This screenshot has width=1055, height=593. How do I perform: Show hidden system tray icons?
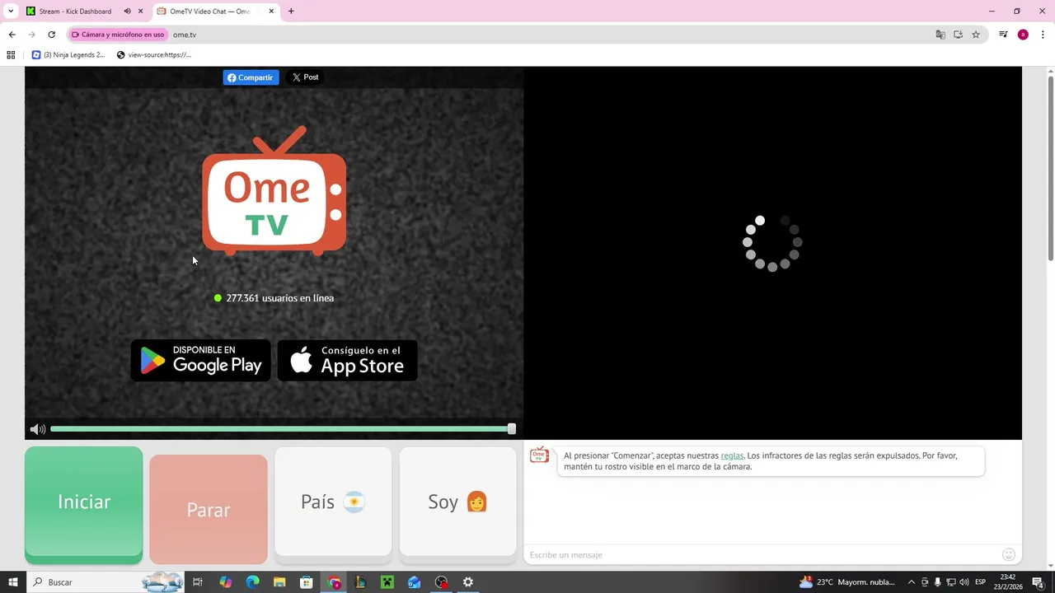click(911, 582)
